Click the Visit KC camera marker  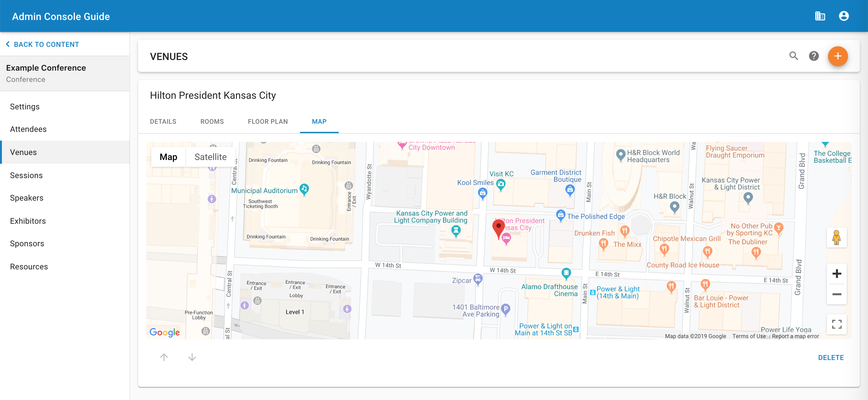(501, 185)
